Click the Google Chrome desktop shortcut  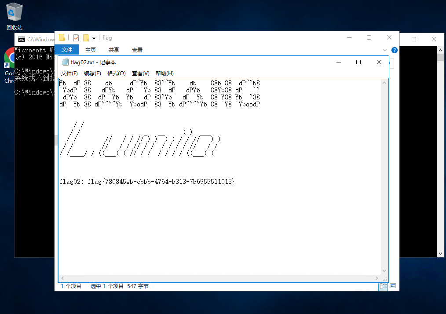[9, 57]
